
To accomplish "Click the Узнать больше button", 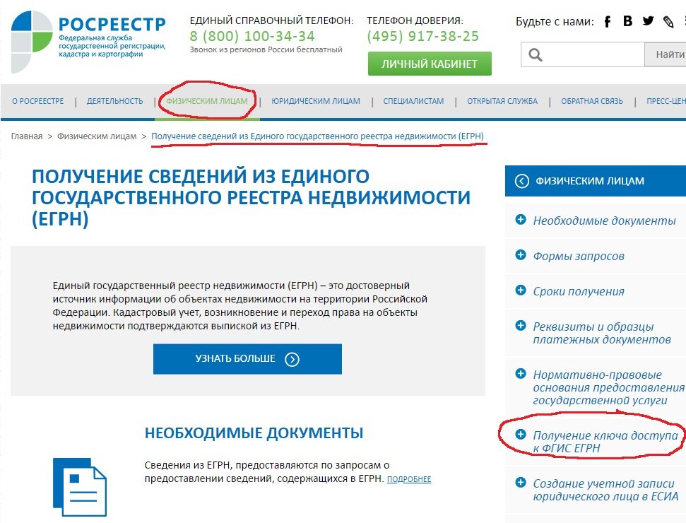I will point(247,359).
